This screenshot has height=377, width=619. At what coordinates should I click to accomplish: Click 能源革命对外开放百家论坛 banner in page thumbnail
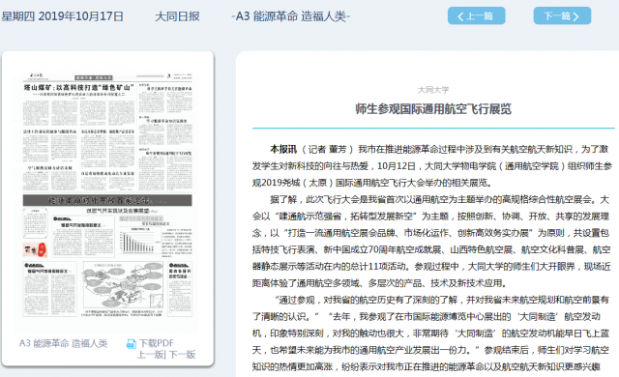pyautogui.click(x=107, y=200)
